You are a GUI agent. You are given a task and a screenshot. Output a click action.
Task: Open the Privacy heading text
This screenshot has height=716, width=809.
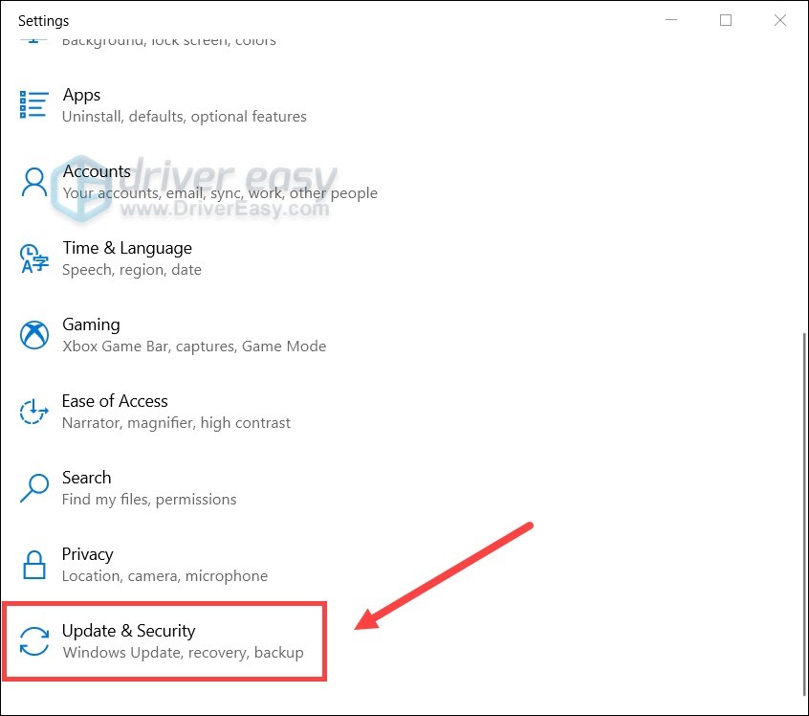87,554
